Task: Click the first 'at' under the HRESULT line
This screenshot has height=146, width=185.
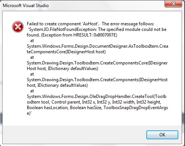Action: pyautogui.click(x=32, y=41)
